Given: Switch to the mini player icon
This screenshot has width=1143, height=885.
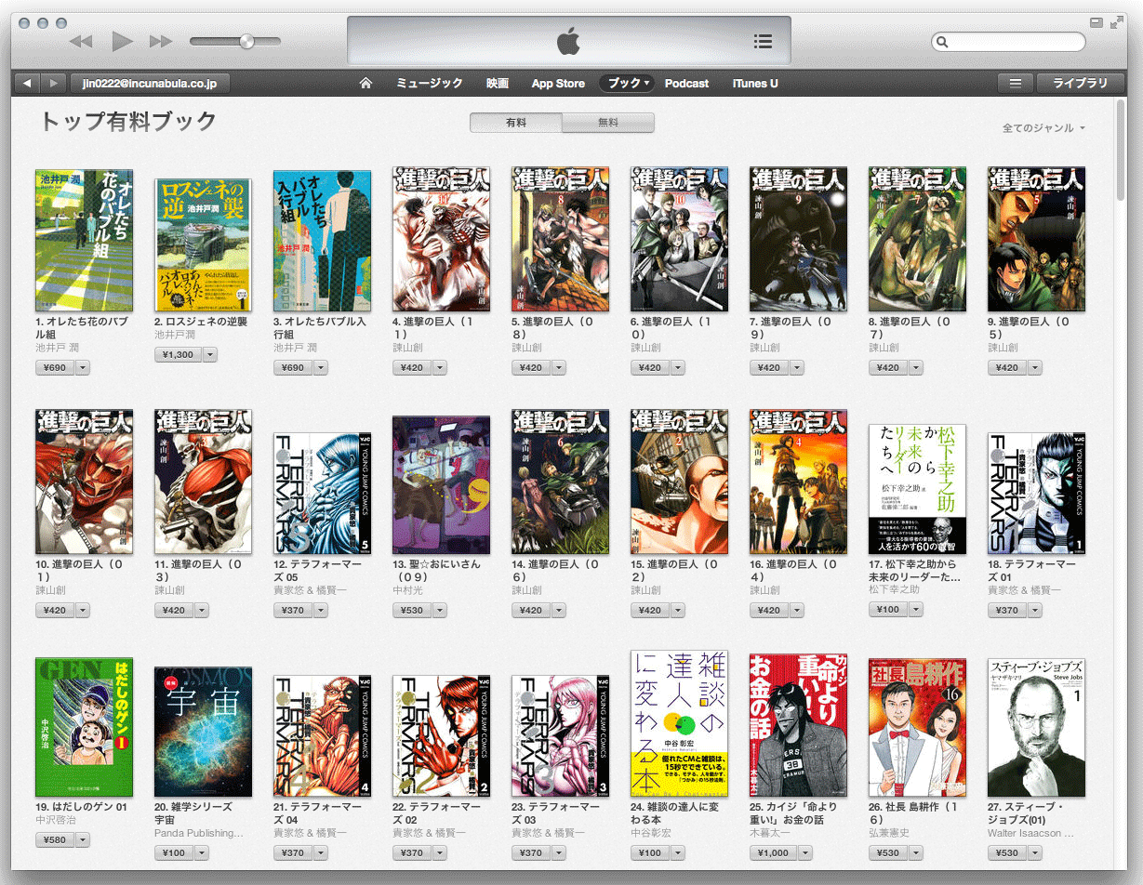Looking at the screenshot, I should pyautogui.click(x=1096, y=22).
